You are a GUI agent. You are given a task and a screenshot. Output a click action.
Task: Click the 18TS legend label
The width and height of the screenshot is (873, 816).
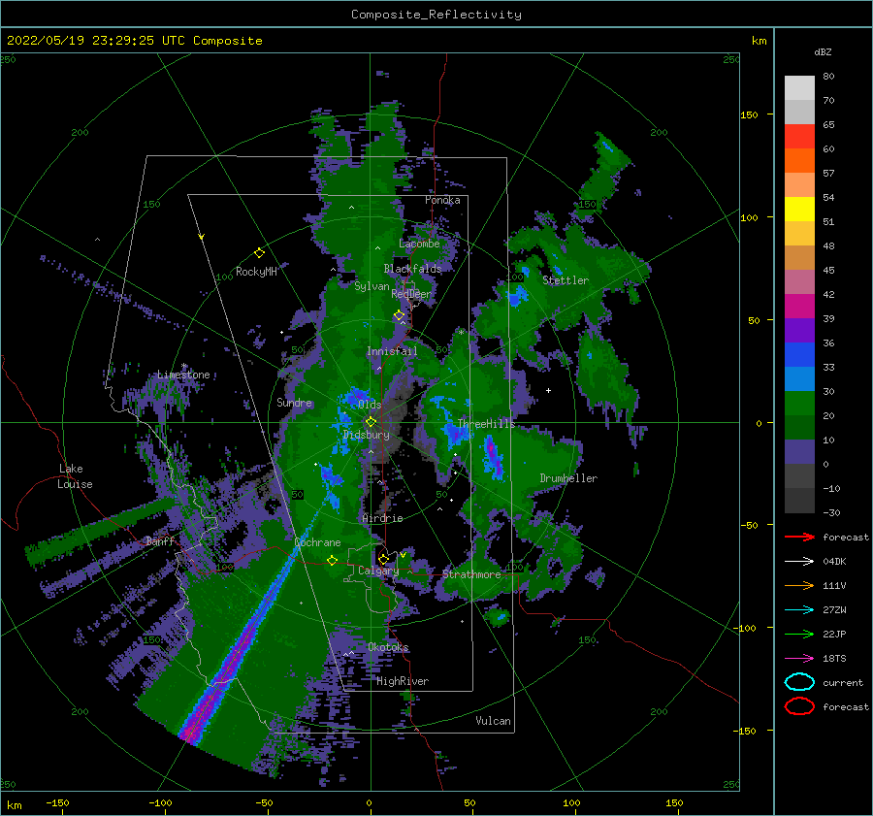(834, 659)
